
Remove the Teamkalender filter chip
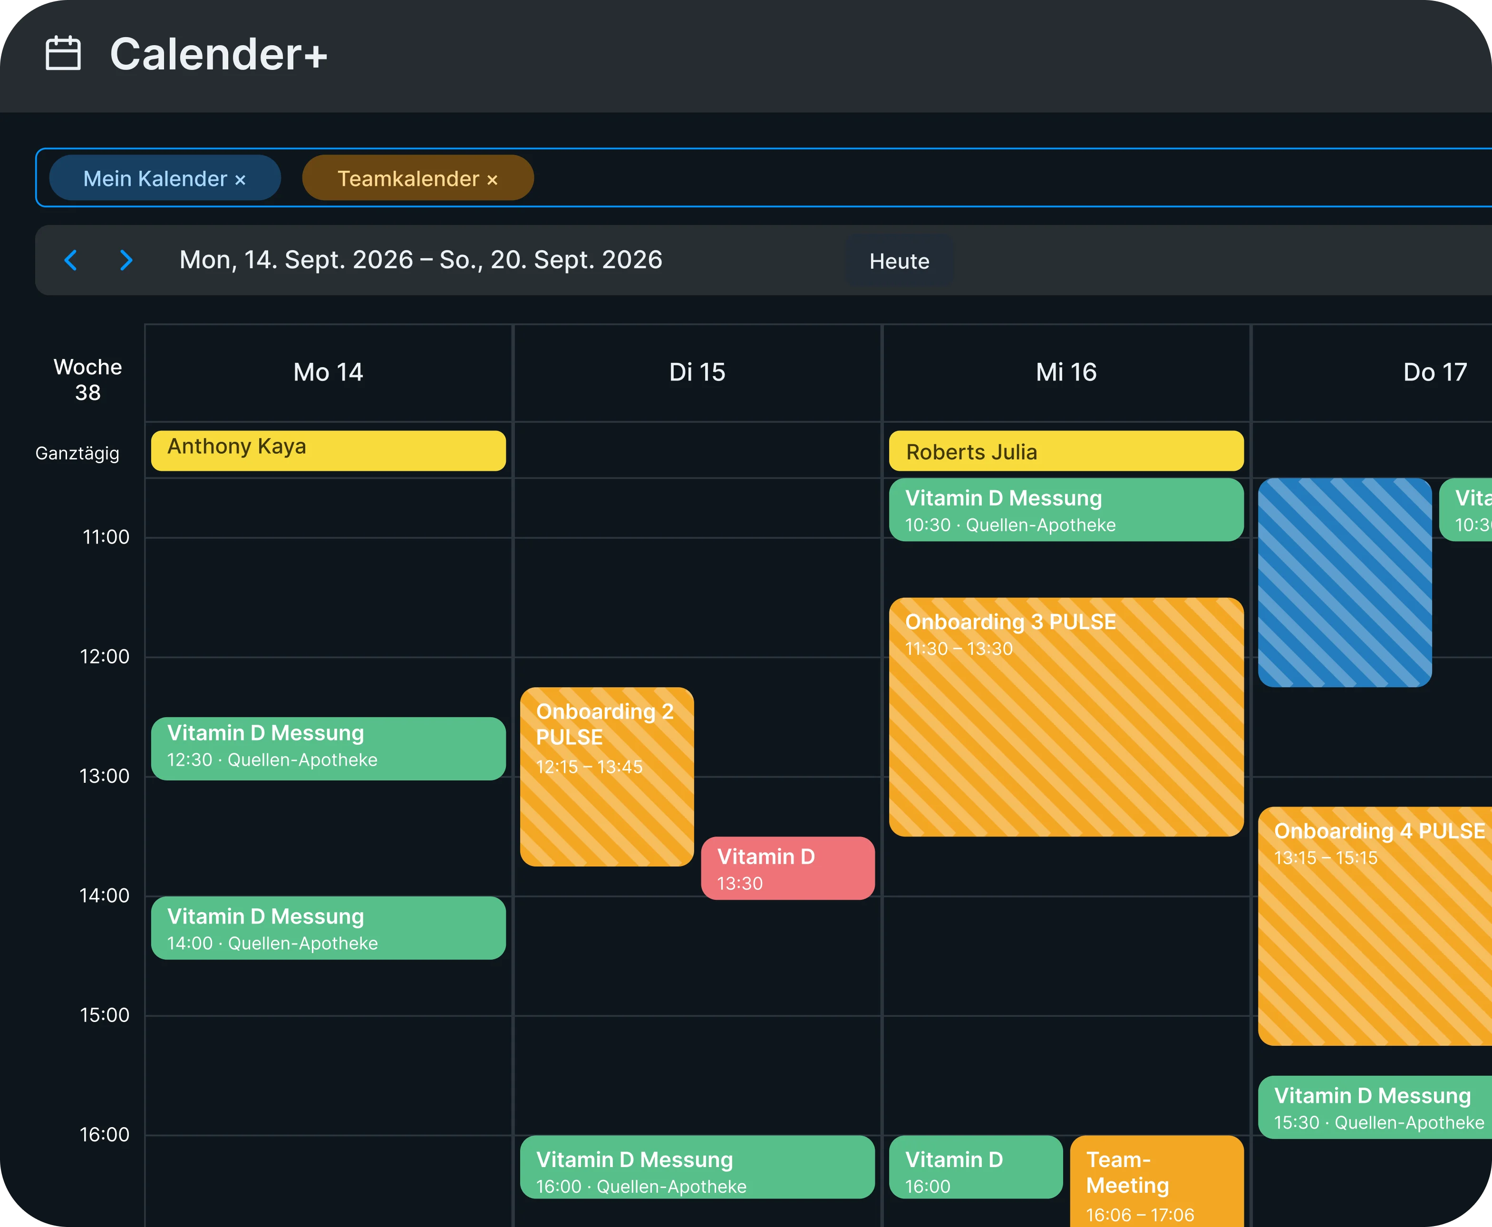click(493, 179)
